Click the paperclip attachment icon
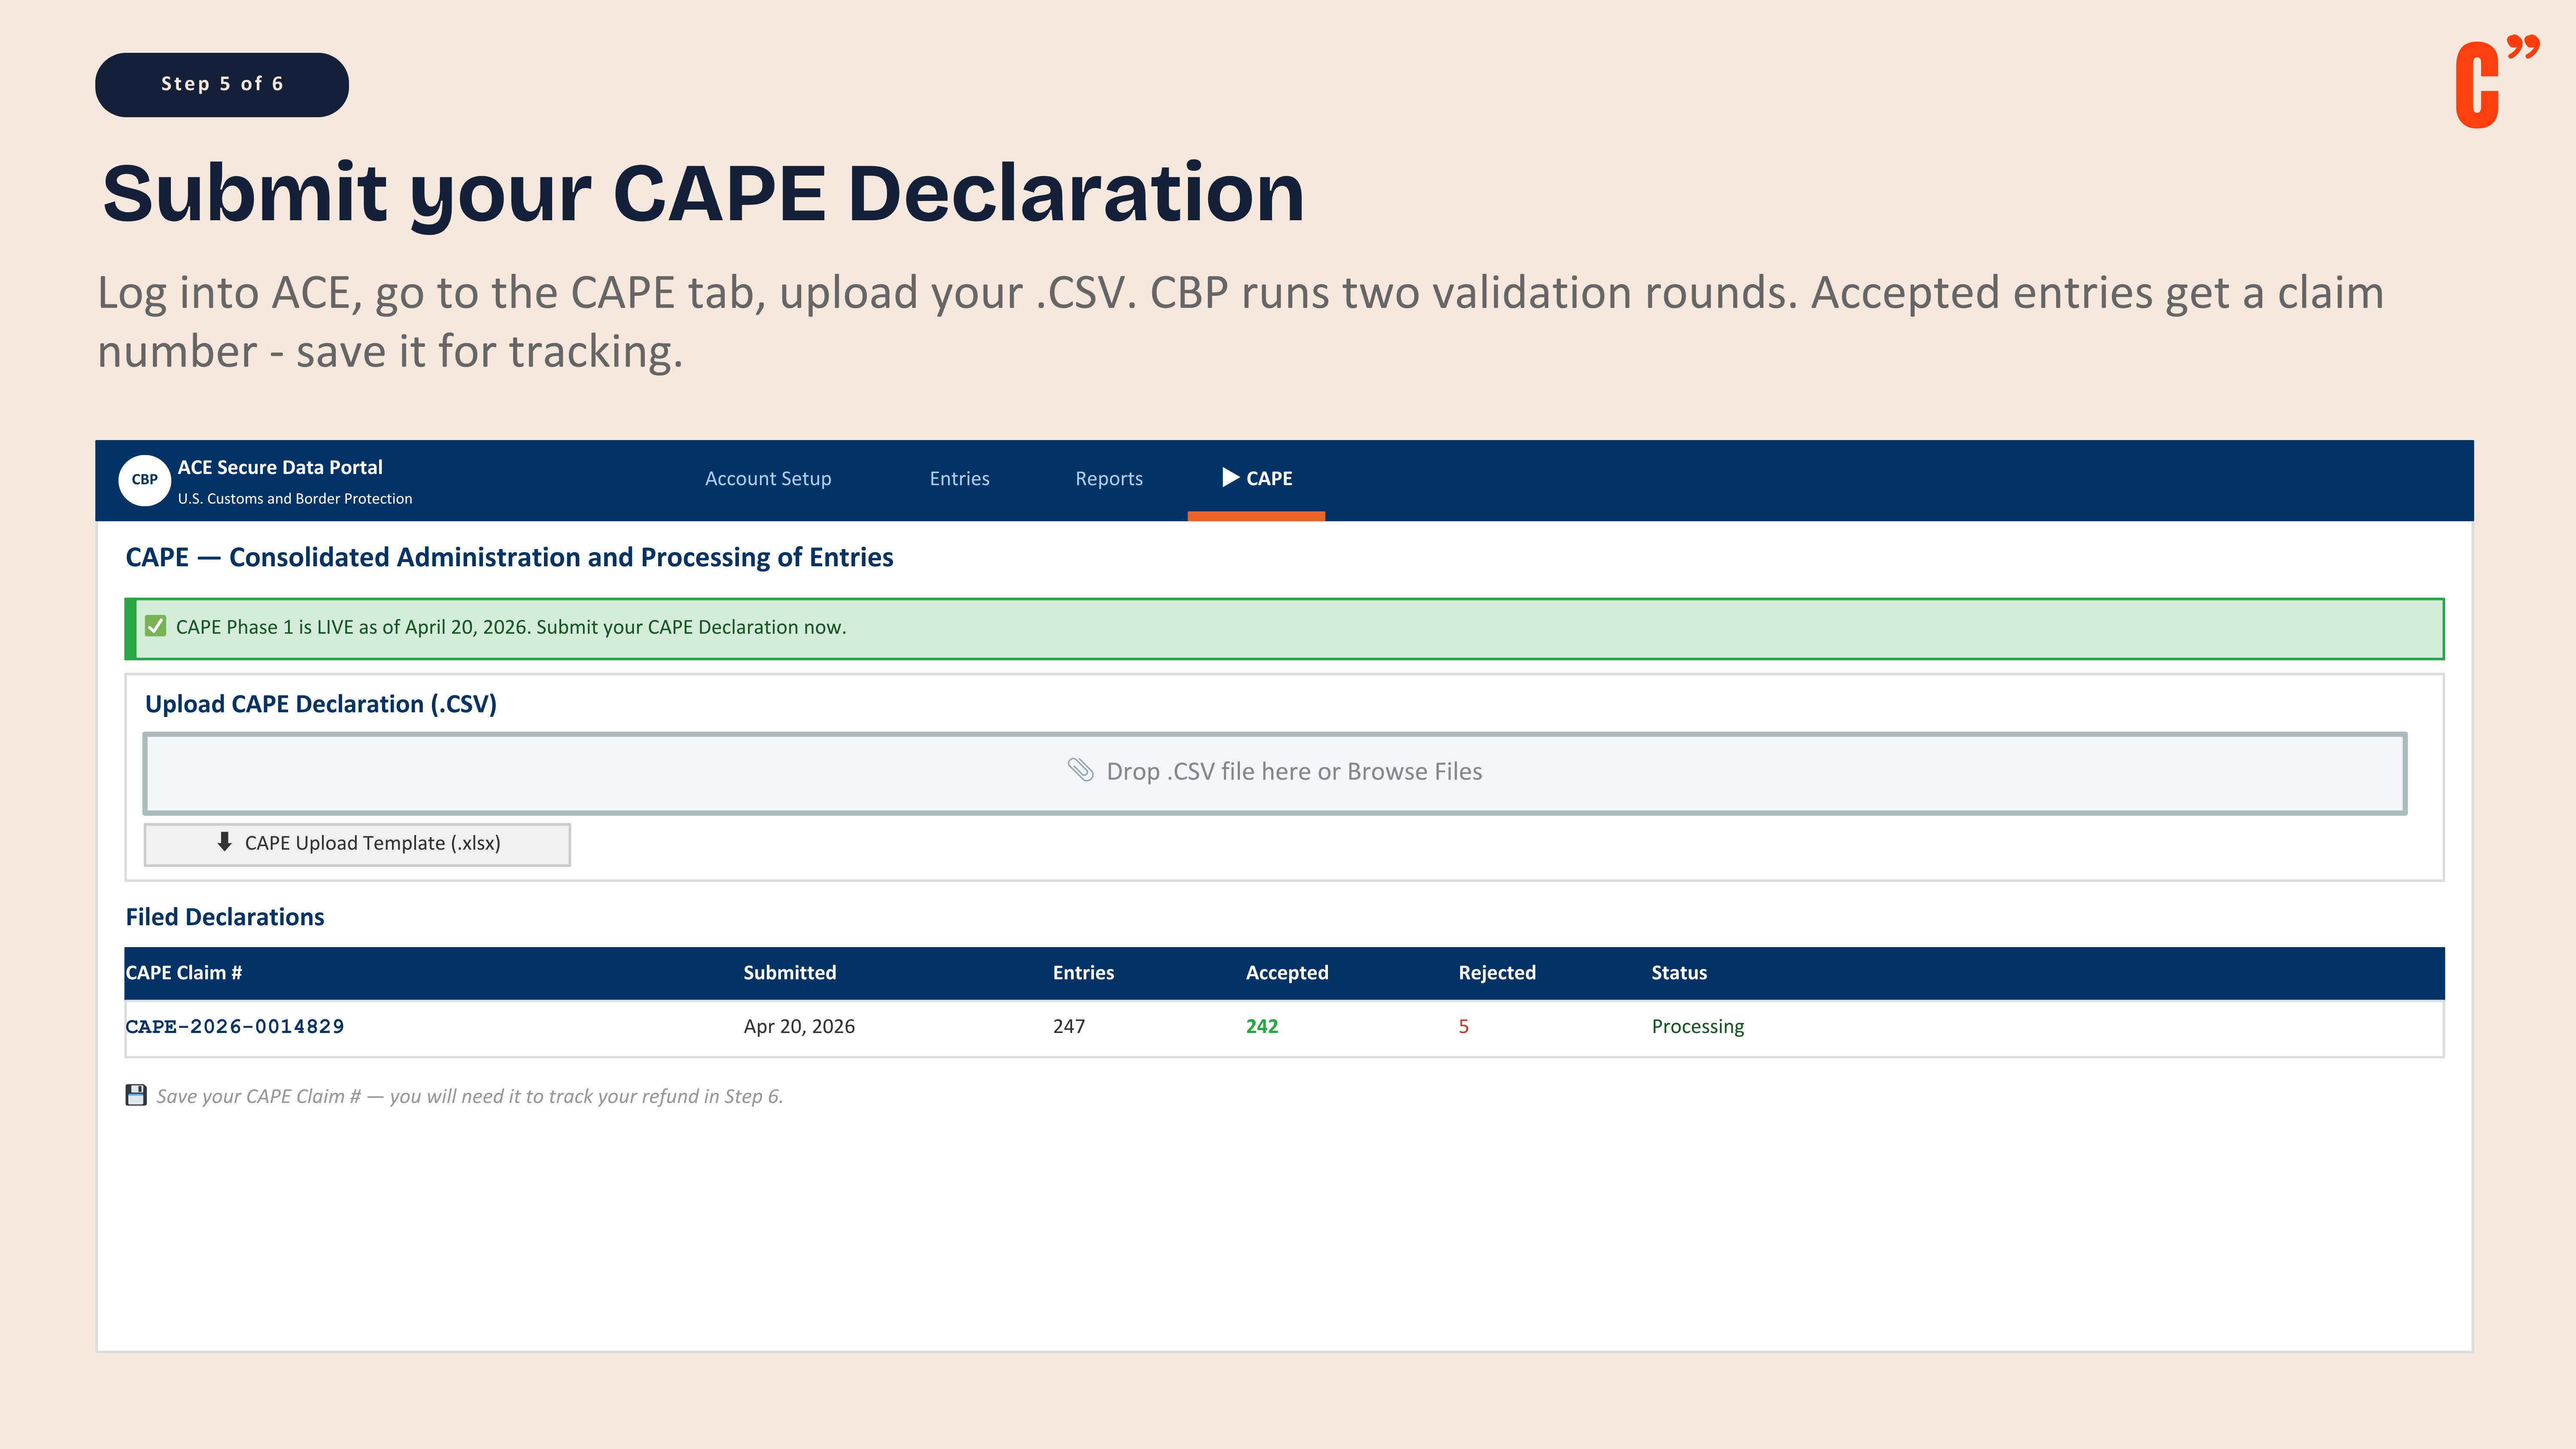 point(1080,770)
